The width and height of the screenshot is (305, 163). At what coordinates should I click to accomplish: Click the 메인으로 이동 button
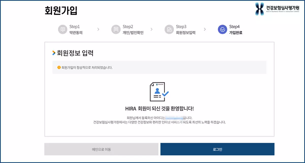[x=101, y=149]
